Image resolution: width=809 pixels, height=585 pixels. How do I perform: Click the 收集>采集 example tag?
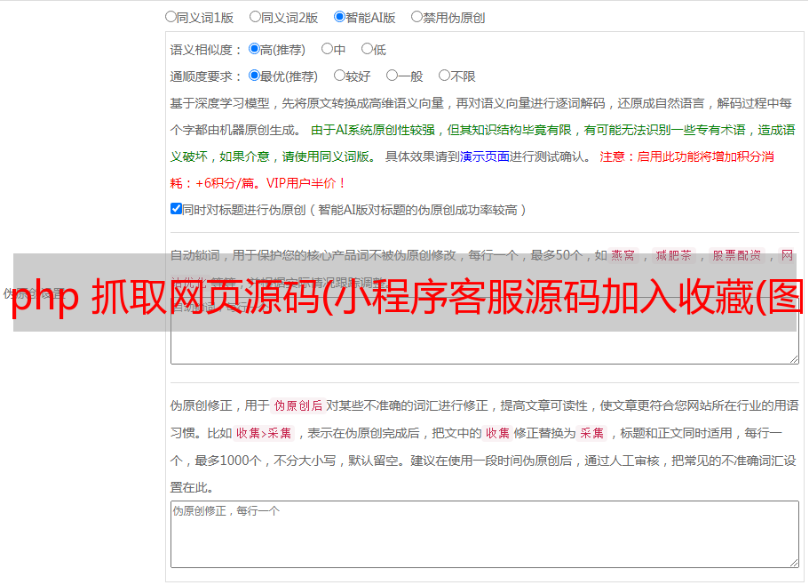point(264,433)
